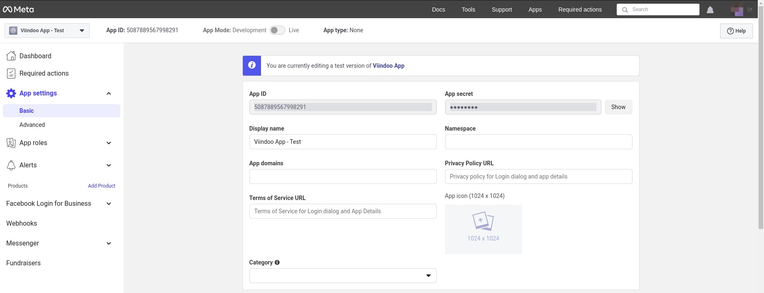Viewport: 764px width, 293px height.
Task: Click the App type: None text
Action: [x=343, y=30]
